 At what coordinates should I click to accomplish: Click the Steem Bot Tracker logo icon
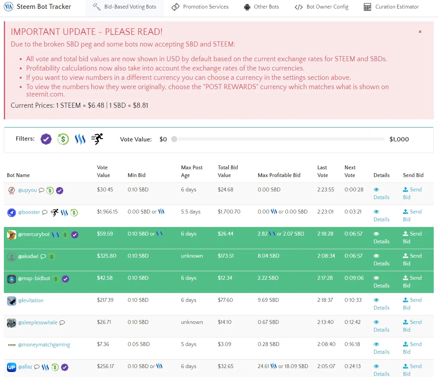(9, 7)
